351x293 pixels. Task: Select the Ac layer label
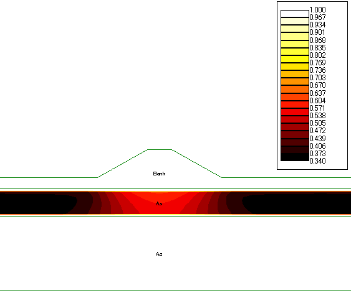[x=159, y=254]
